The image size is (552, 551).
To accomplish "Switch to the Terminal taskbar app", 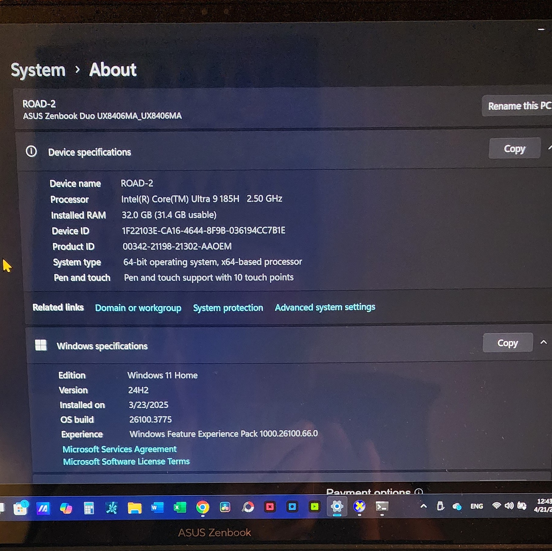I will [x=382, y=506].
